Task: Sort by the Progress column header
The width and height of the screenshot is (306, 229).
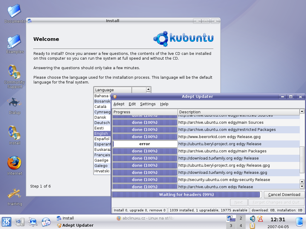Action: click(x=145, y=112)
